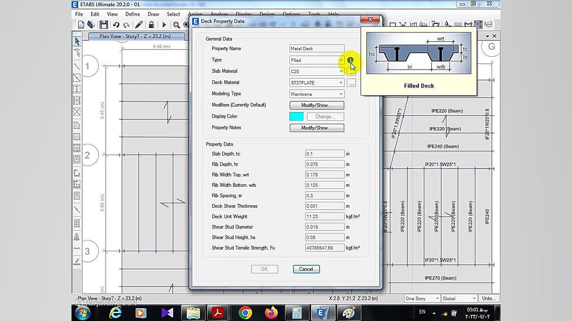The image size is (572, 321).
Task: Select the quick draw columns tool
Action: tap(77, 89)
